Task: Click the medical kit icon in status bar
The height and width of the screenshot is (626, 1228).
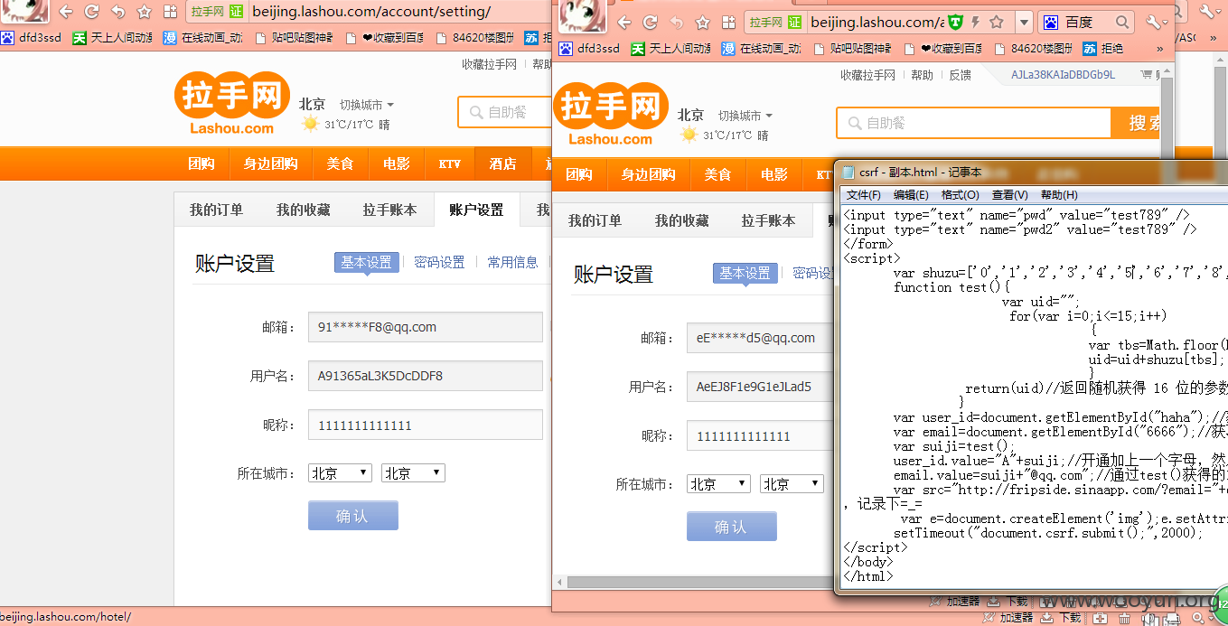Action: (x=1101, y=618)
